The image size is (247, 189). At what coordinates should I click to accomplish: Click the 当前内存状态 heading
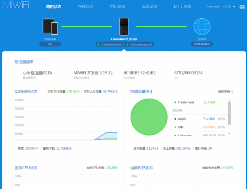(141, 168)
